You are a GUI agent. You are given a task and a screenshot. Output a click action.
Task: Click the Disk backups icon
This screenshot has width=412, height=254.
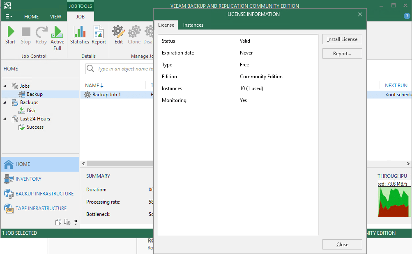coord(21,110)
